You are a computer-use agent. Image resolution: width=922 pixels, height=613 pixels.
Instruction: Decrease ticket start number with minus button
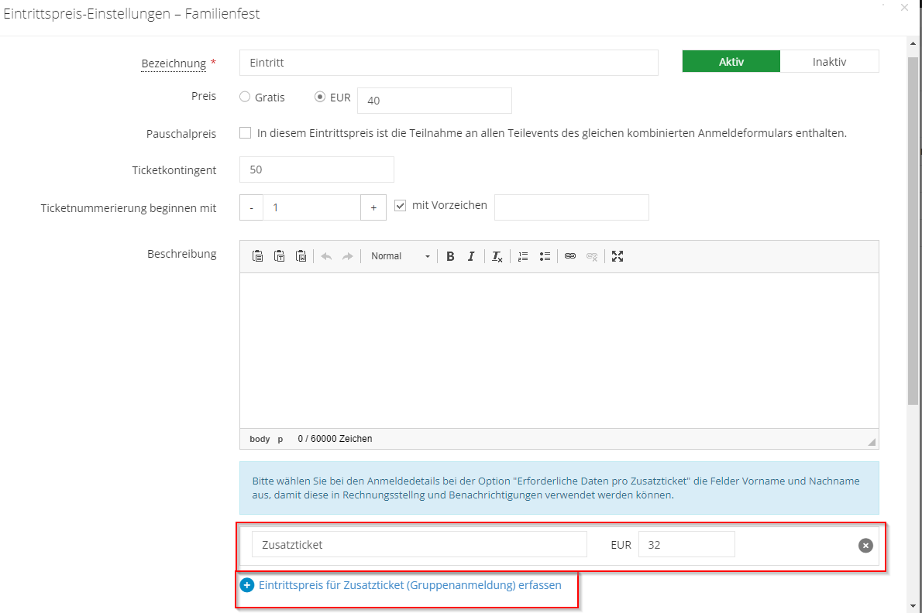click(251, 207)
